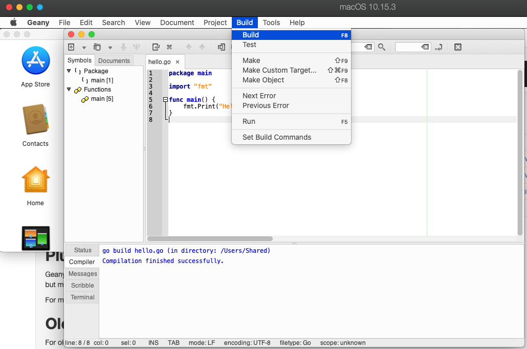Select the hello.go editor tab

(159, 62)
